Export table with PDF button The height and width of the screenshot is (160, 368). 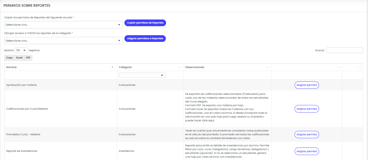28,58
